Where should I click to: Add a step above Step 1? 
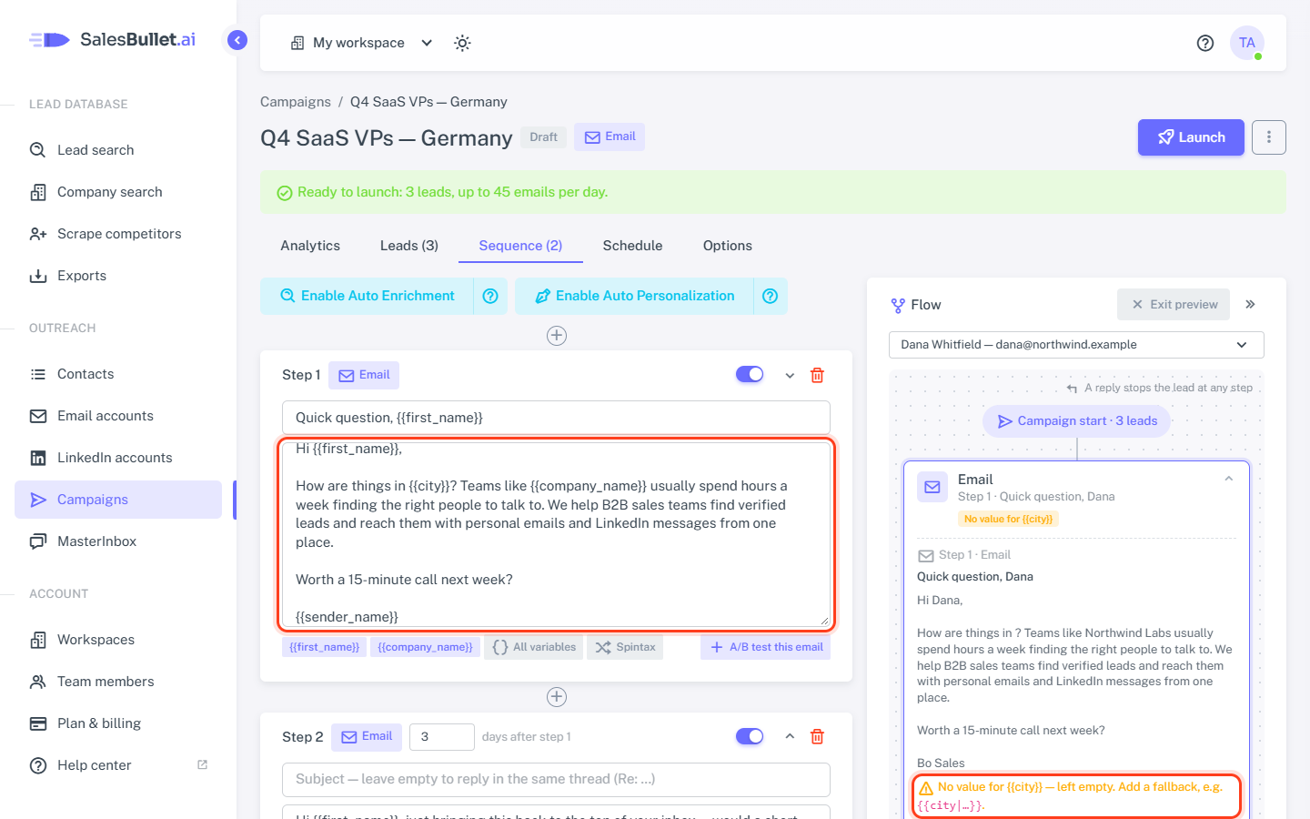coord(557,336)
